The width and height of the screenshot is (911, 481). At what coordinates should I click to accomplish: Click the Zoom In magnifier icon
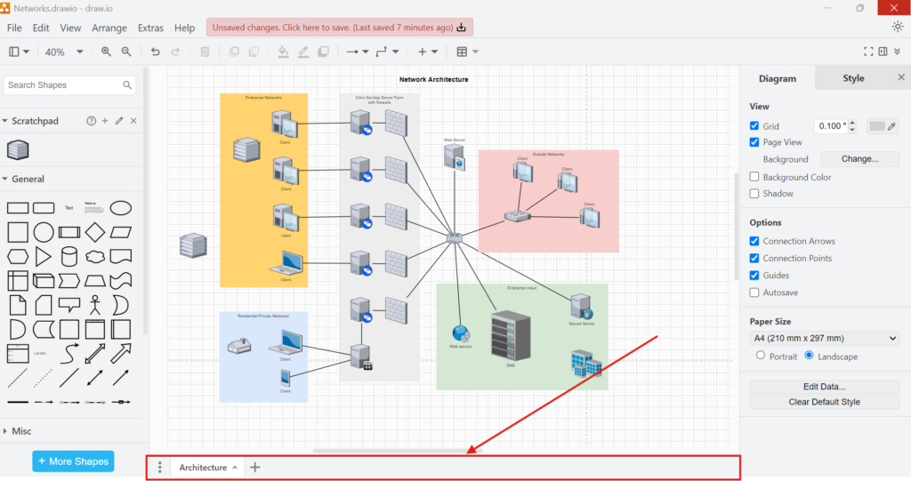point(107,52)
